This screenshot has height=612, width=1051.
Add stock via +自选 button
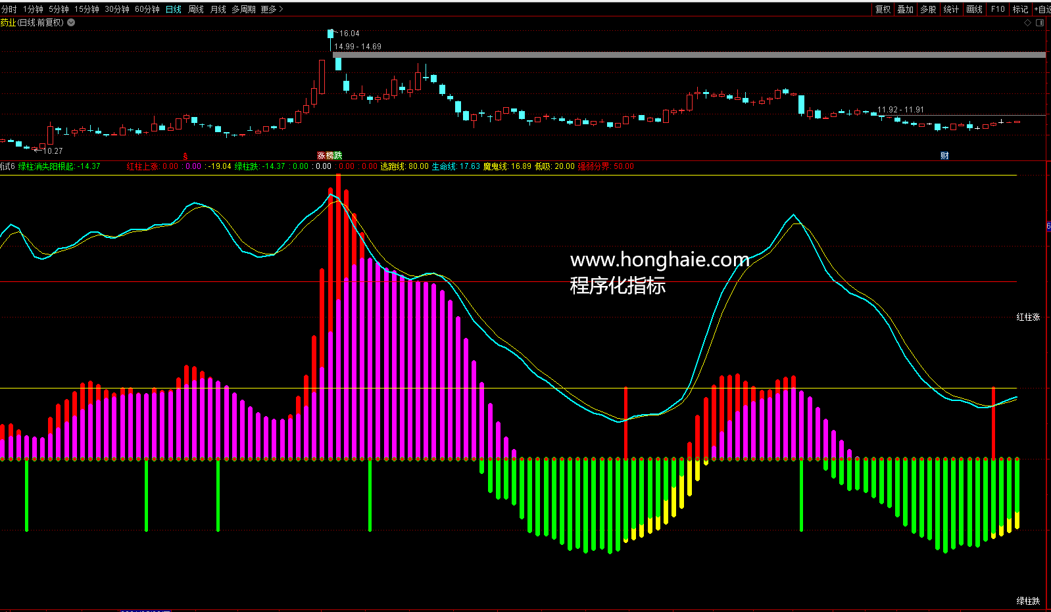click(x=1042, y=9)
